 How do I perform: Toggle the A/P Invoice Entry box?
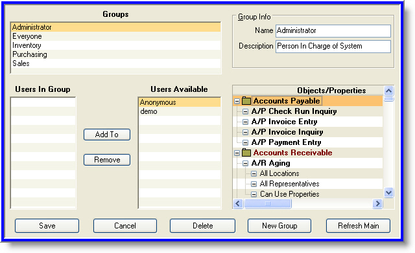(x=245, y=122)
